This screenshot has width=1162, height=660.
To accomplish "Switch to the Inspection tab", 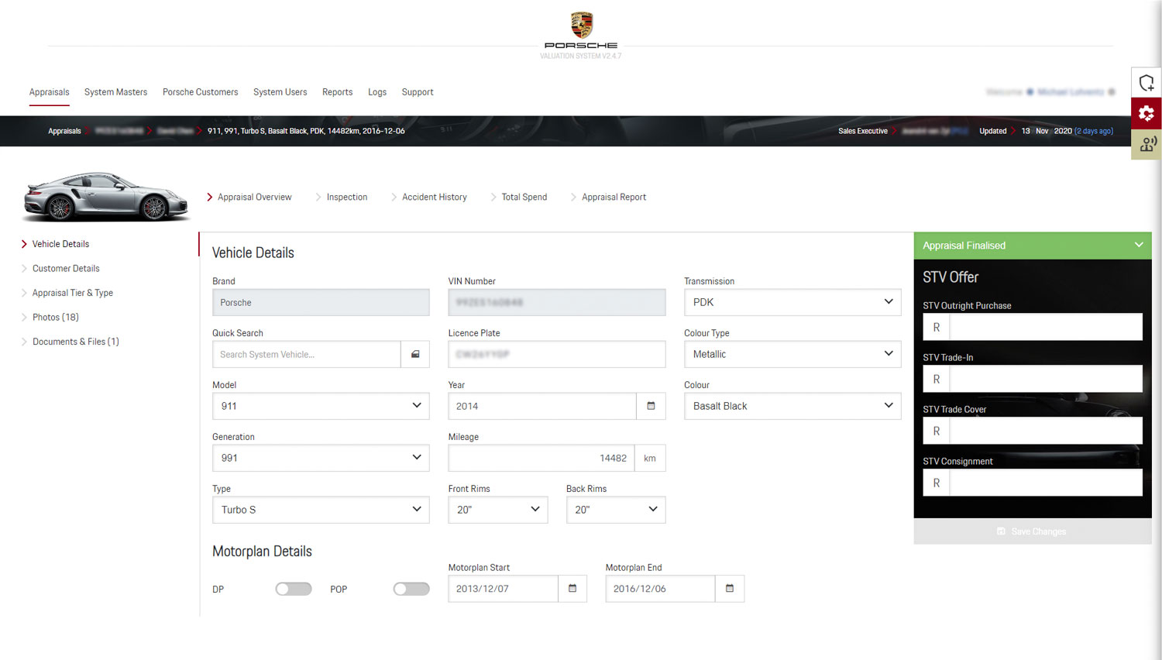I will click(x=346, y=198).
